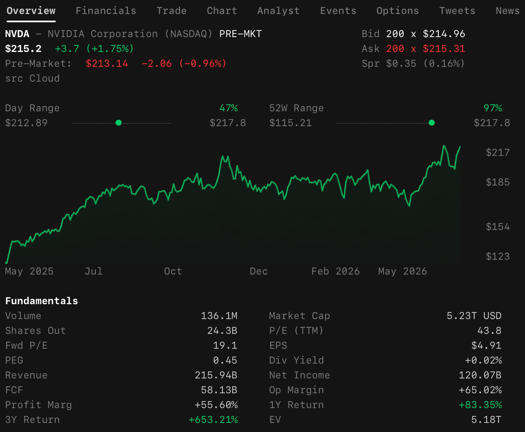Click the 1Y Return value +83.35%

(x=480, y=405)
